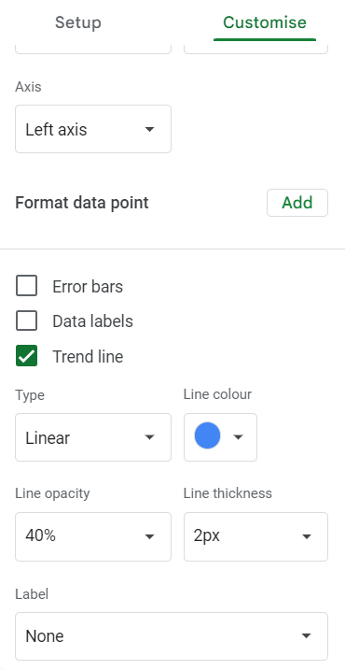
Task: Click the Add button for data point
Action: point(297,203)
